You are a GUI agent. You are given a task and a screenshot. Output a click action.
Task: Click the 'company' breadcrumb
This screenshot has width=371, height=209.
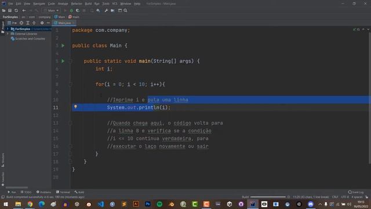pyautogui.click(x=45, y=17)
